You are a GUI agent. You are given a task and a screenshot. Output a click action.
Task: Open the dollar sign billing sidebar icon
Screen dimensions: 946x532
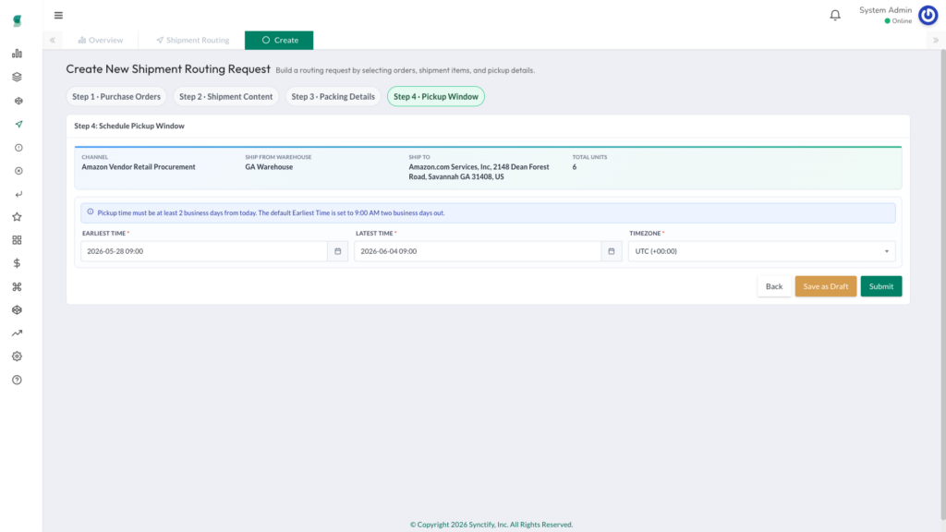coord(17,263)
